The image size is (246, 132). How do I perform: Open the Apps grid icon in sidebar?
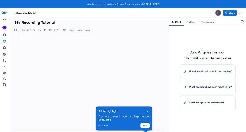point(4,61)
